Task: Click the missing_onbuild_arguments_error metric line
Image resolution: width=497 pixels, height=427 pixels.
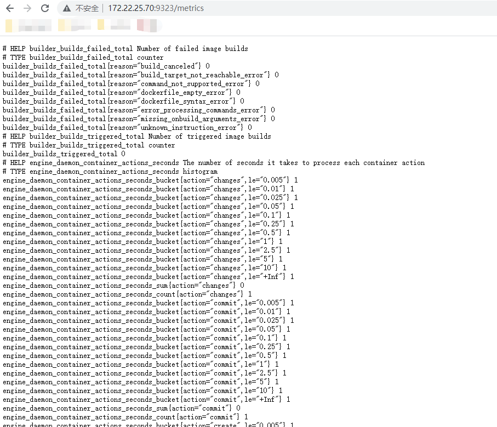Action: [139, 118]
